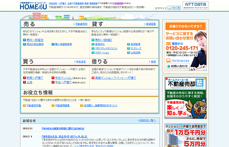229x147 pixels.
Task: Click arrow icon beside 無料一括相談
Action: [x=93, y=40]
